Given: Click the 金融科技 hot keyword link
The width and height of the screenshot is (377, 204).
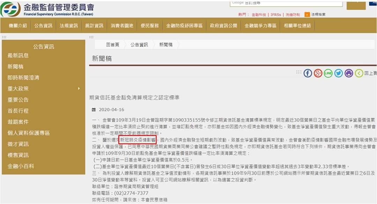Looking at the screenshot, I should pos(259,15).
